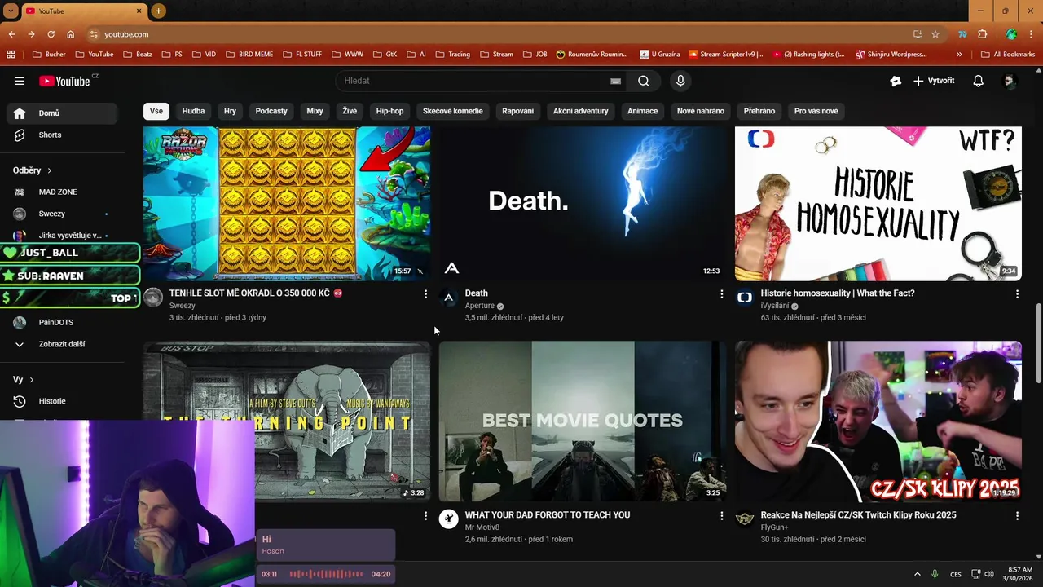This screenshot has height=587, width=1043.
Task: Select the Hudba filter chip
Action: pos(193,111)
